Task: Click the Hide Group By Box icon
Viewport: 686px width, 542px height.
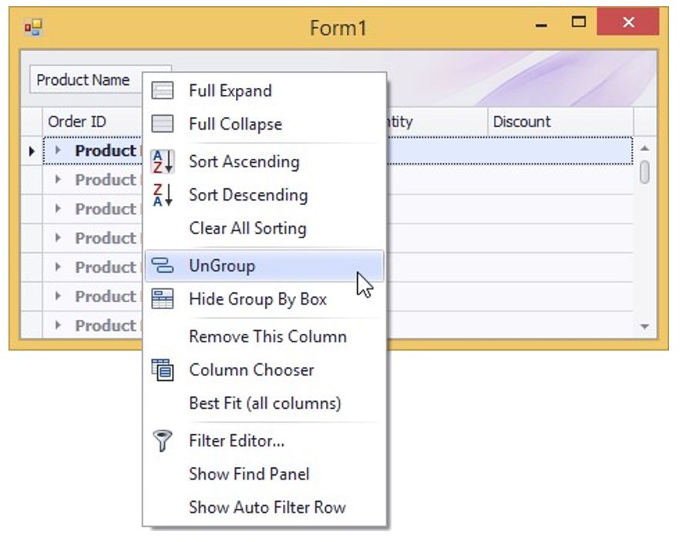Action: point(163,299)
